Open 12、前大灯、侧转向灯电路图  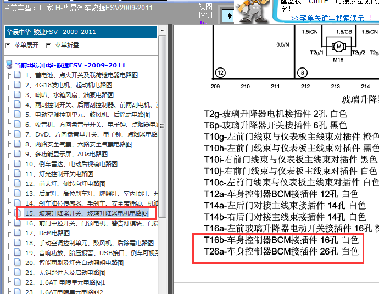[x=65, y=184]
